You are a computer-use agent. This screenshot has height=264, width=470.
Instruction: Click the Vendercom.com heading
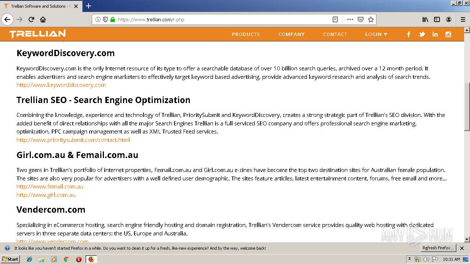point(51,210)
